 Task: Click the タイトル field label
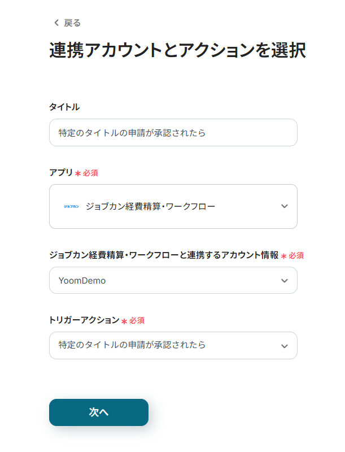[64, 107]
